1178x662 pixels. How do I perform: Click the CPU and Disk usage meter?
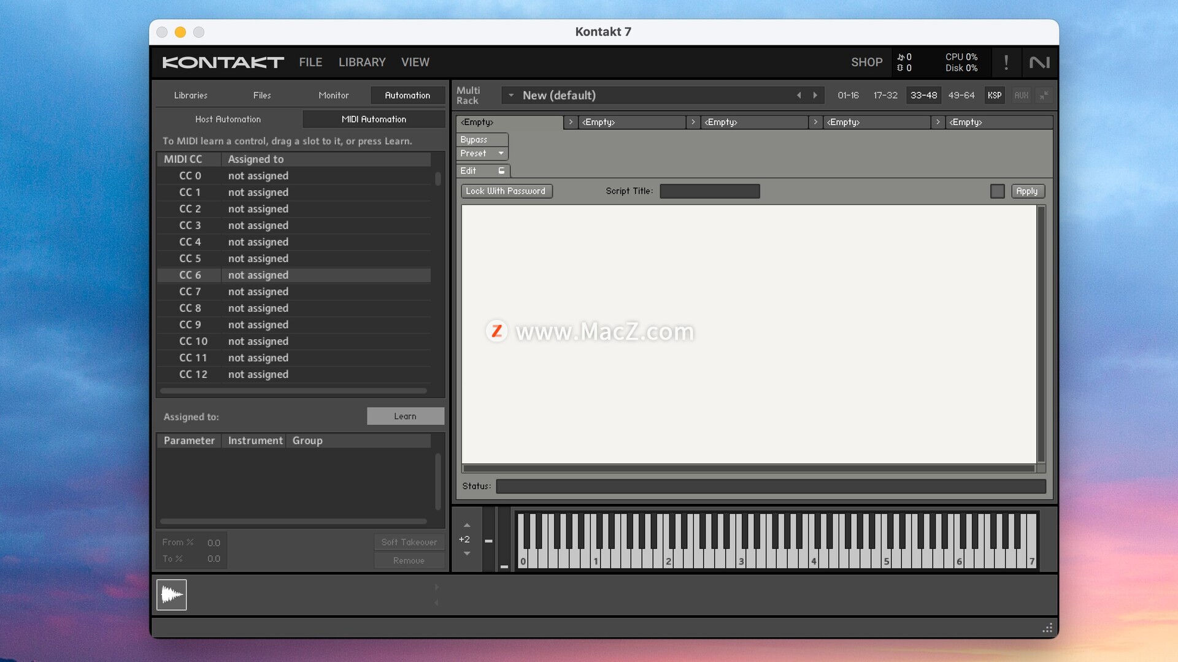click(x=961, y=62)
